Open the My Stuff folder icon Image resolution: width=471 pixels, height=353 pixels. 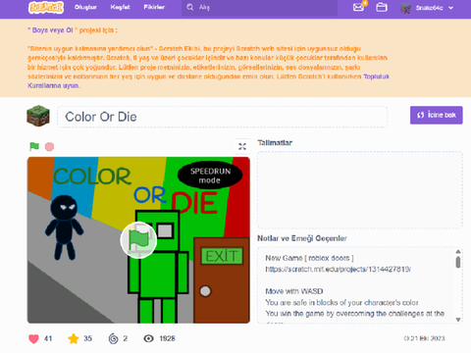(382, 7)
